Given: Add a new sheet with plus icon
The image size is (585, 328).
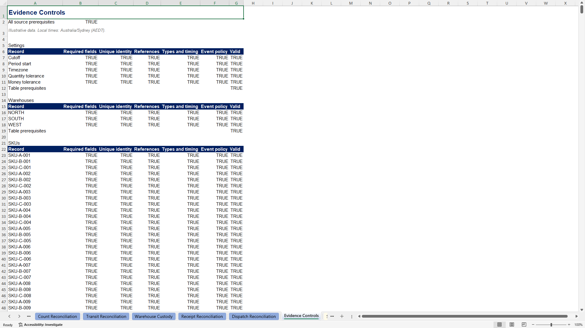Looking at the screenshot, I should pyautogui.click(x=342, y=316).
